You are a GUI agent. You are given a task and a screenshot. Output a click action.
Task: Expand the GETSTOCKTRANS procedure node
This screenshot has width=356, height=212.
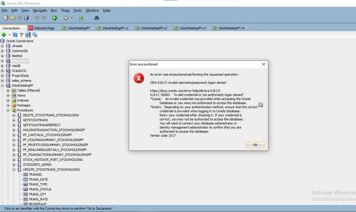(x=14, y=120)
